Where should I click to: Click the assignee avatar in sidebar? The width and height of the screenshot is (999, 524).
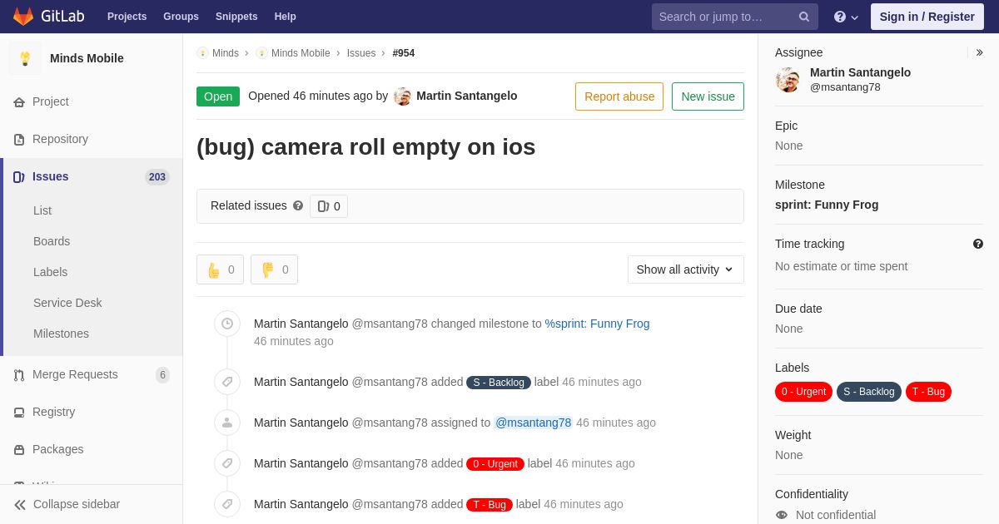(x=788, y=80)
